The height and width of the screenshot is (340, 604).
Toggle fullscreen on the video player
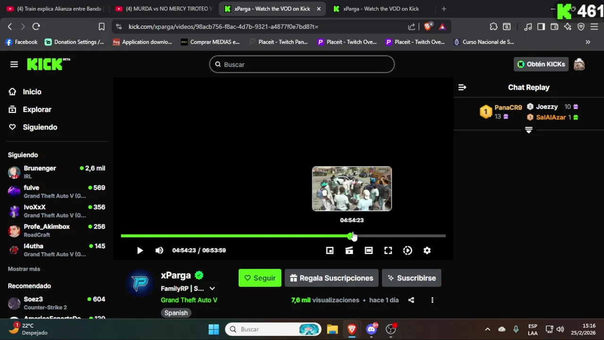388,251
